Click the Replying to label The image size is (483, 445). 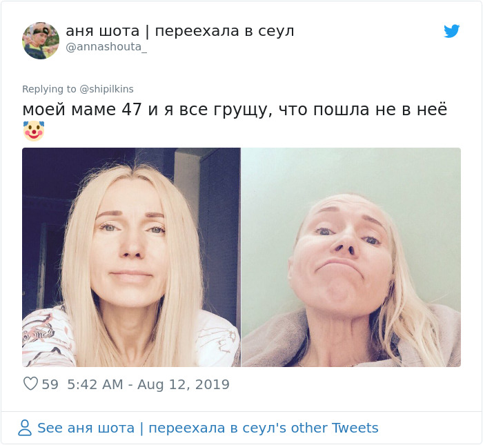49,89
